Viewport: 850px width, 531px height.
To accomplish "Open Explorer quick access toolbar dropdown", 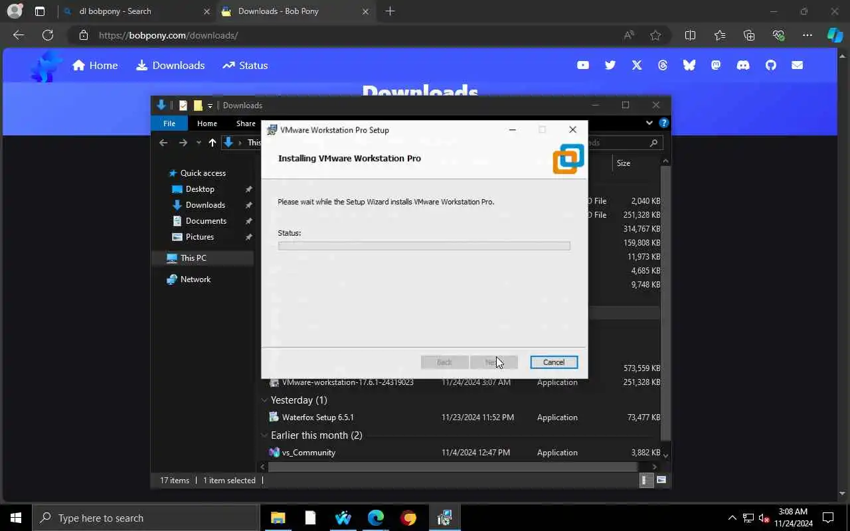I will (210, 106).
